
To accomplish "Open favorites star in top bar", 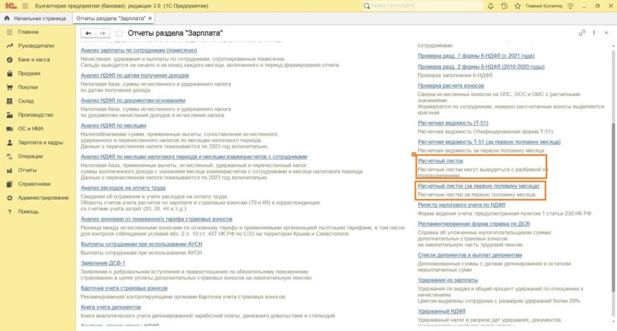I will 516,5.
